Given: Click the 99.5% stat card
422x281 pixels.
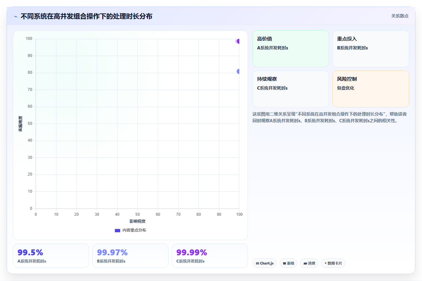Looking at the screenshot, I should pyautogui.click(x=51, y=256).
